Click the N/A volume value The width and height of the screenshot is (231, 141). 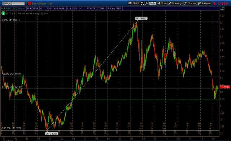(119, 9)
